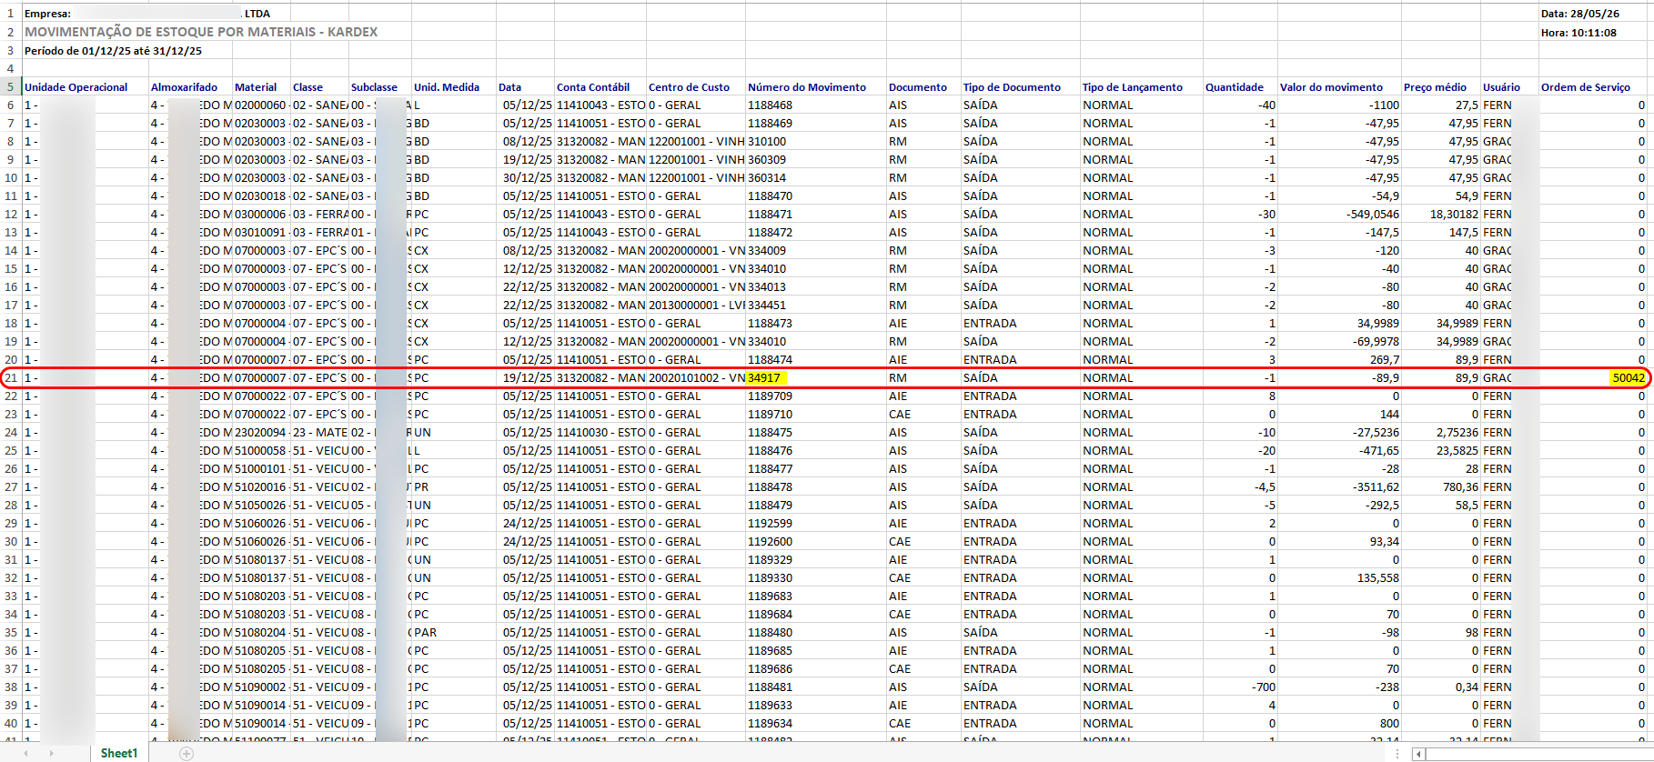Open the Sheet1 tab
Image resolution: width=1654 pixels, height=762 pixels.
(x=119, y=753)
